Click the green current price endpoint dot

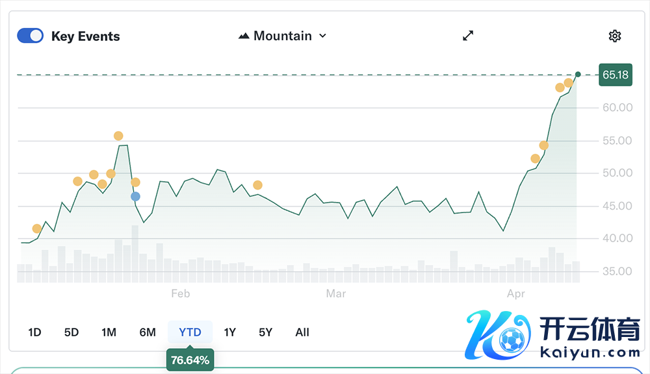pos(578,74)
